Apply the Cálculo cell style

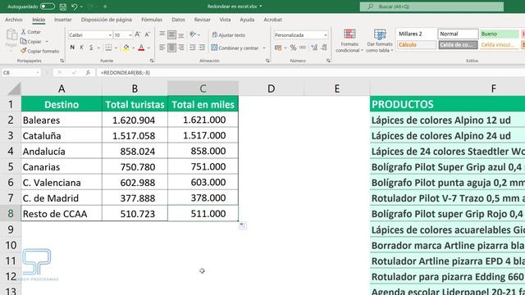pos(417,45)
